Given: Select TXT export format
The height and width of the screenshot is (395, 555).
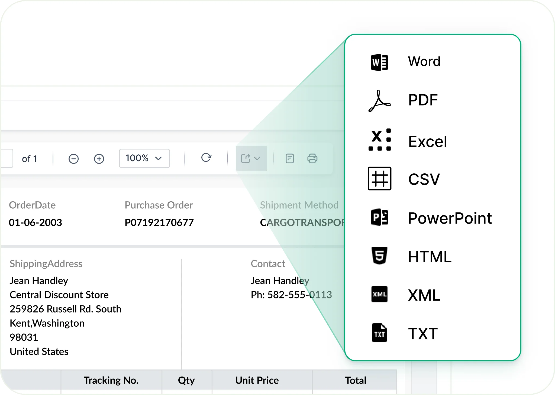Looking at the screenshot, I should (423, 333).
